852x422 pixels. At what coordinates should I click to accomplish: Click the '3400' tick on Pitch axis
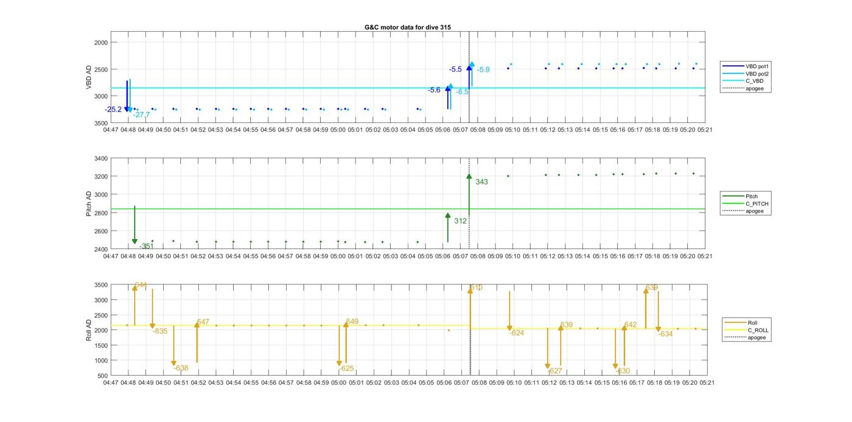pos(100,159)
